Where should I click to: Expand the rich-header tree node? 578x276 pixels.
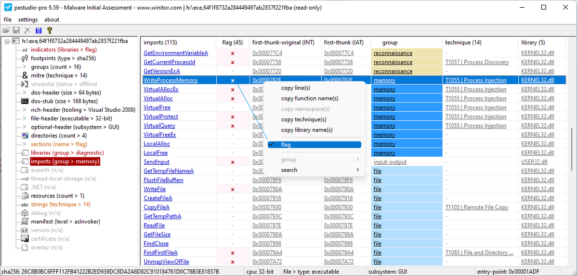25,110
